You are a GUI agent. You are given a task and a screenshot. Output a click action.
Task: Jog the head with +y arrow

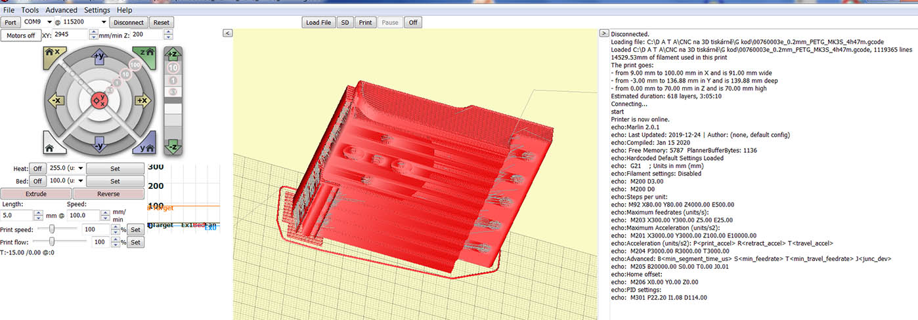[99, 57]
